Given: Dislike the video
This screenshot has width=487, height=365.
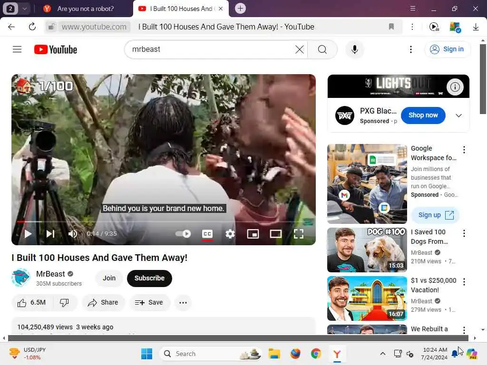Looking at the screenshot, I should click(x=64, y=303).
